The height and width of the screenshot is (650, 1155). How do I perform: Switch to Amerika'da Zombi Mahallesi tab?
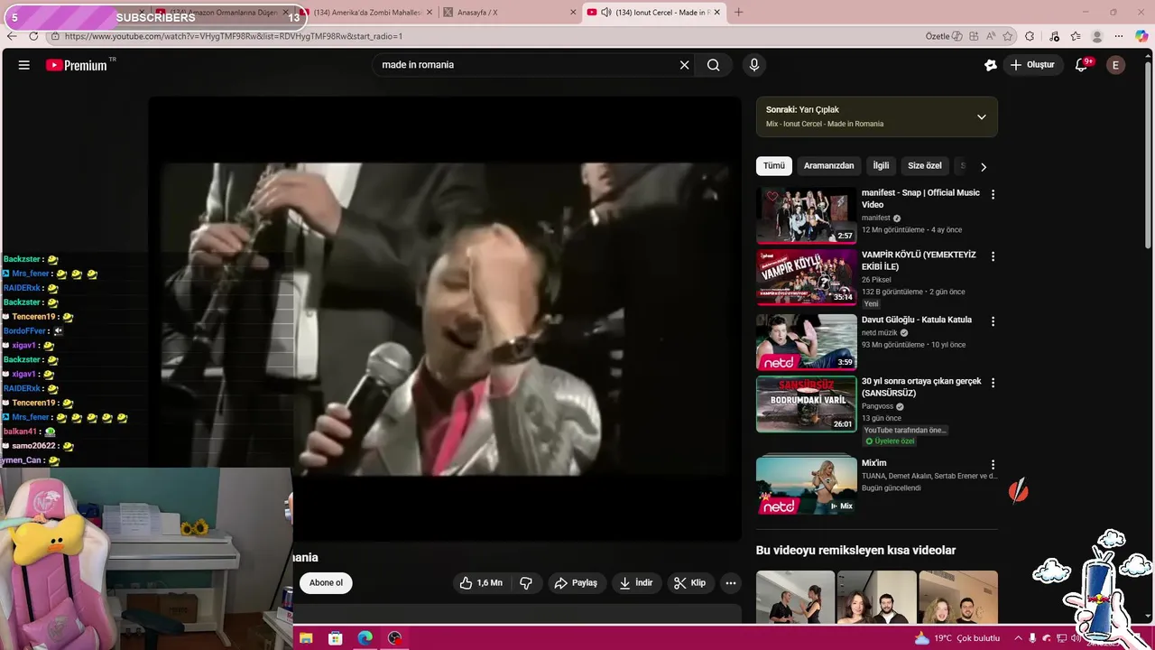pos(367,12)
